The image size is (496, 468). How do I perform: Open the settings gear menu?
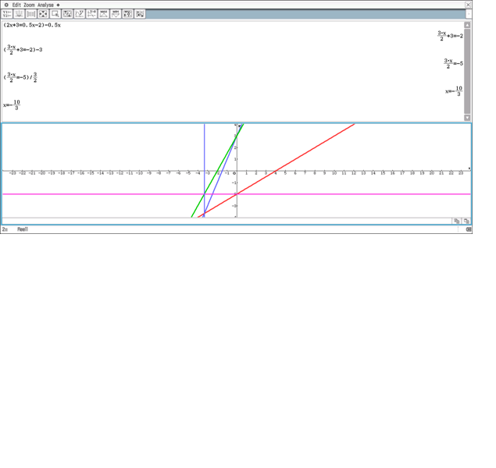click(x=5, y=5)
